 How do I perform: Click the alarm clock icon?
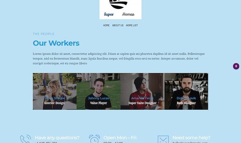(94, 139)
